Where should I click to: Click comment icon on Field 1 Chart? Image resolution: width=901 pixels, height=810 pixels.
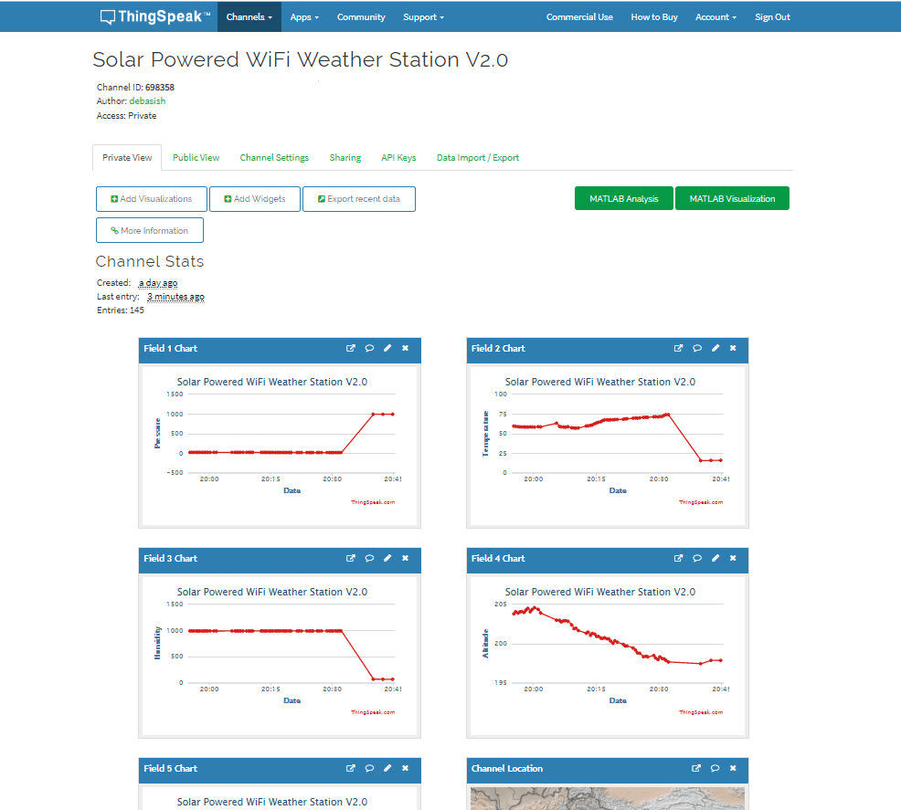369,348
